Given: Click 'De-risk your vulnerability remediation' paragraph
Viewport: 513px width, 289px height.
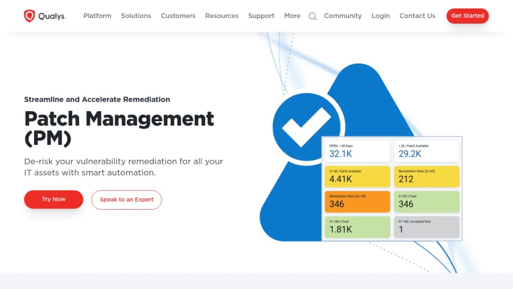Looking at the screenshot, I should [x=123, y=167].
